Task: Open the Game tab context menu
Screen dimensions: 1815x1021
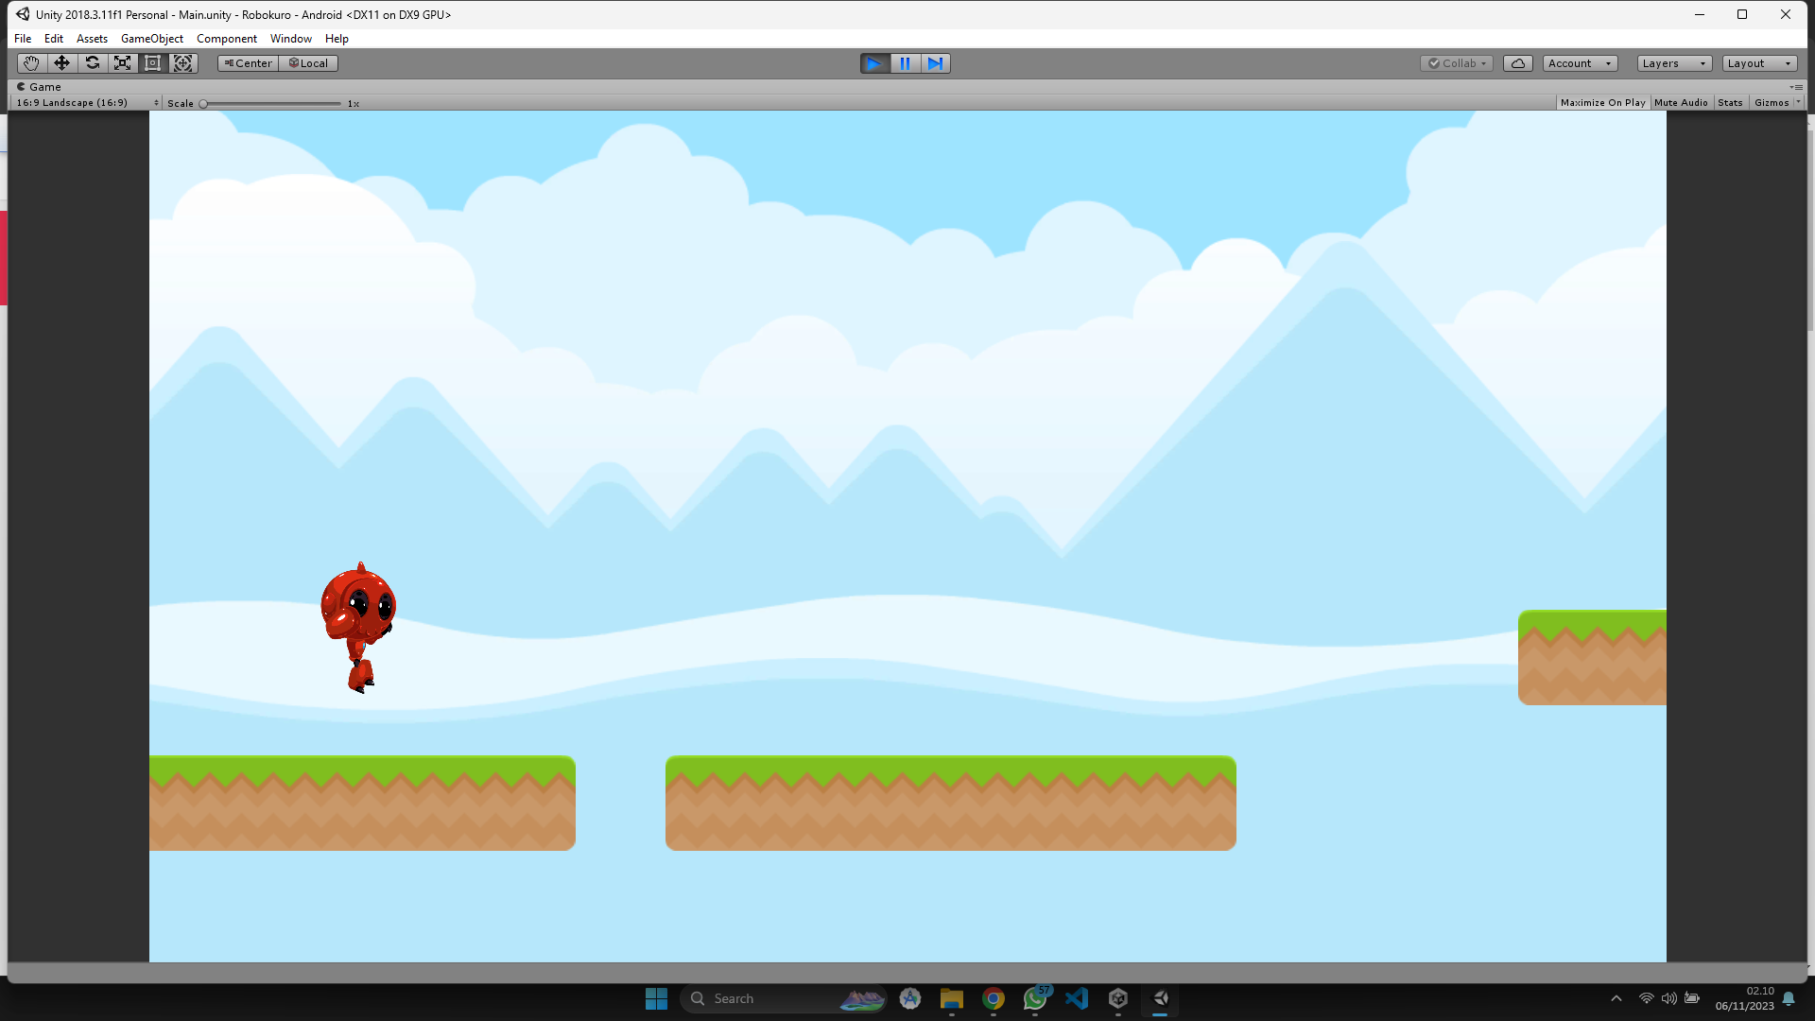Action: click(x=1796, y=87)
